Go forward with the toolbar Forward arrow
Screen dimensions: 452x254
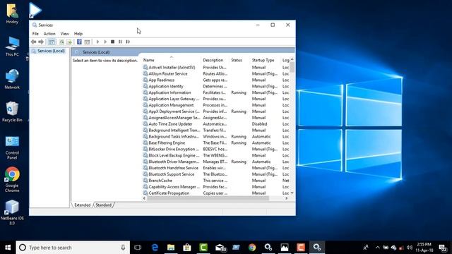pos(41,42)
